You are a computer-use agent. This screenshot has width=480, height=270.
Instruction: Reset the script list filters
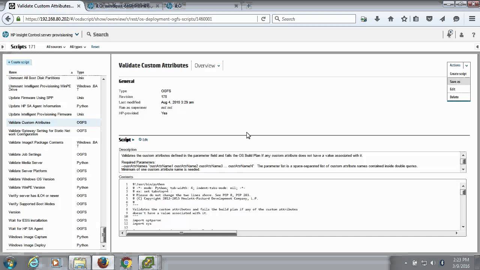95,47
